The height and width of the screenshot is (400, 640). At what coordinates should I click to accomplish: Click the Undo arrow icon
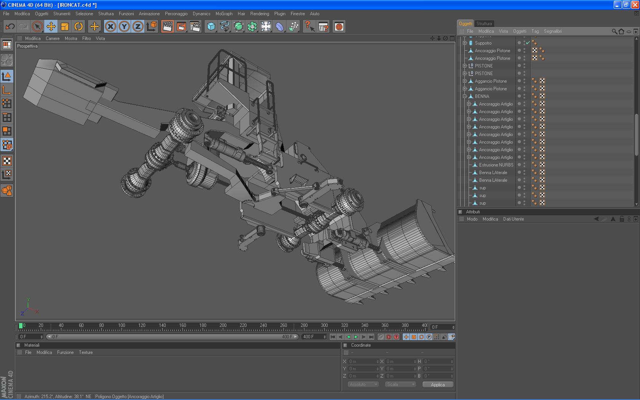[10, 27]
